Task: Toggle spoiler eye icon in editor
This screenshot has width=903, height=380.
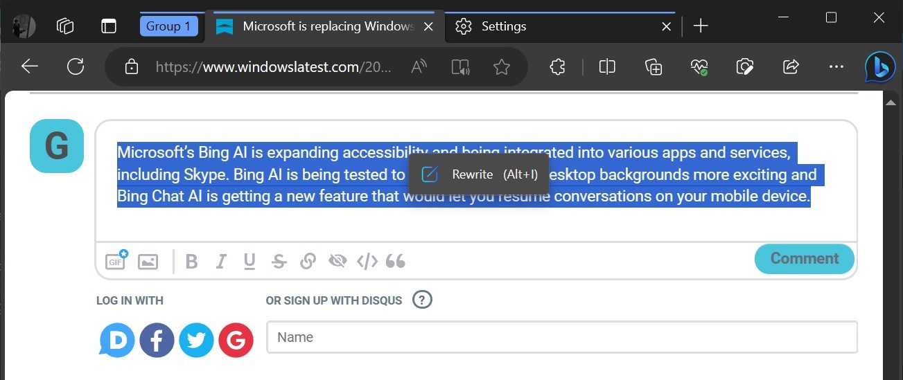Action: (337, 261)
